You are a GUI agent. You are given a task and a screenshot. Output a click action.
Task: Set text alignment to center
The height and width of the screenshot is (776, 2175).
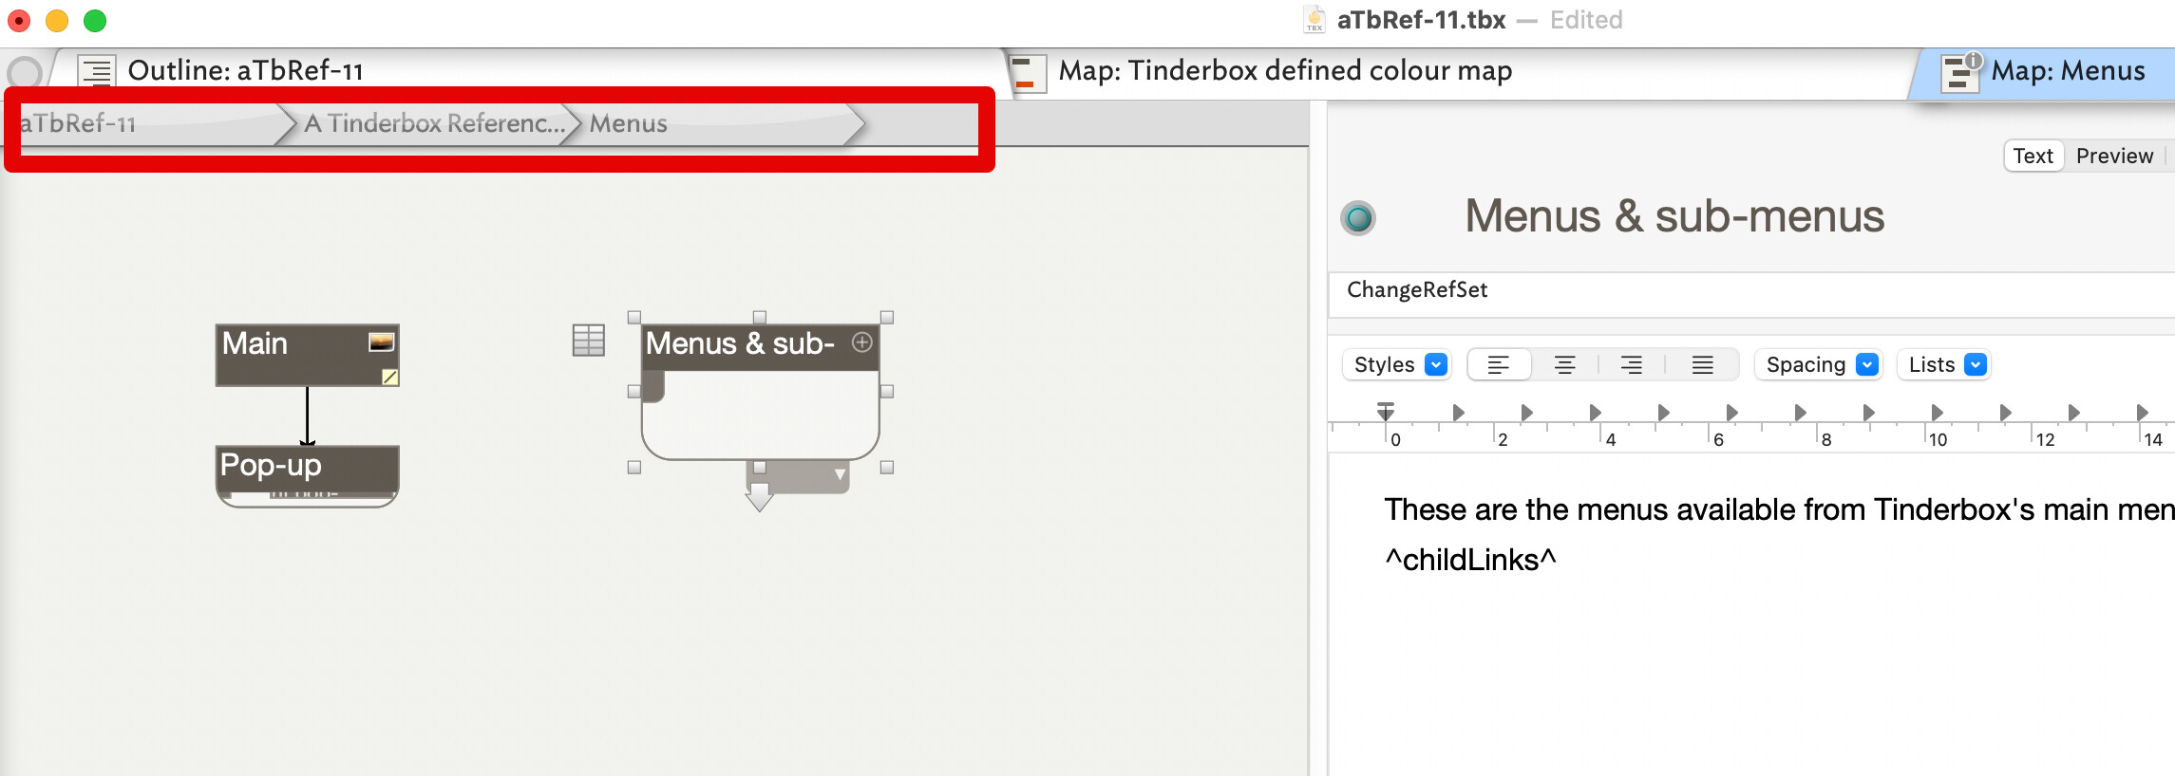click(1564, 365)
